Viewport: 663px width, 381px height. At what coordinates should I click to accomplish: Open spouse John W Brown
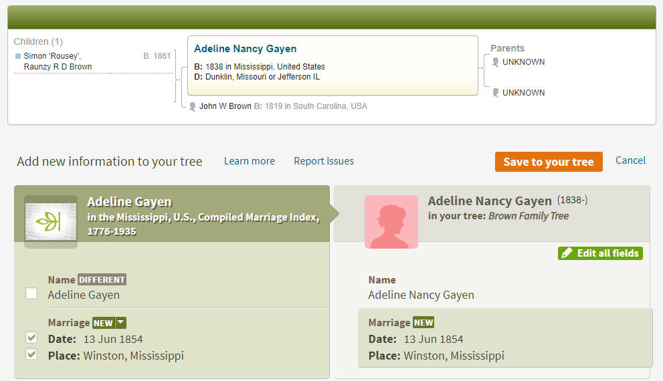coord(225,106)
